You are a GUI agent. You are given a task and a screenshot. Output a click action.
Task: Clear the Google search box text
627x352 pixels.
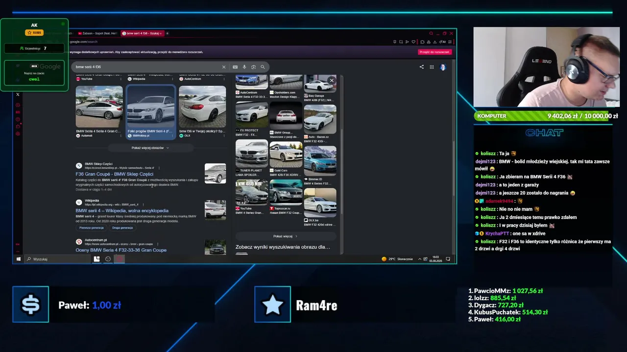pyautogui.click(x=224, y=67)
